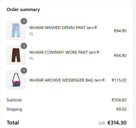Select the WinRAR COMPANY WORK PANT title
The width and height of the screenshot is (136, 128).
point(64,52)
